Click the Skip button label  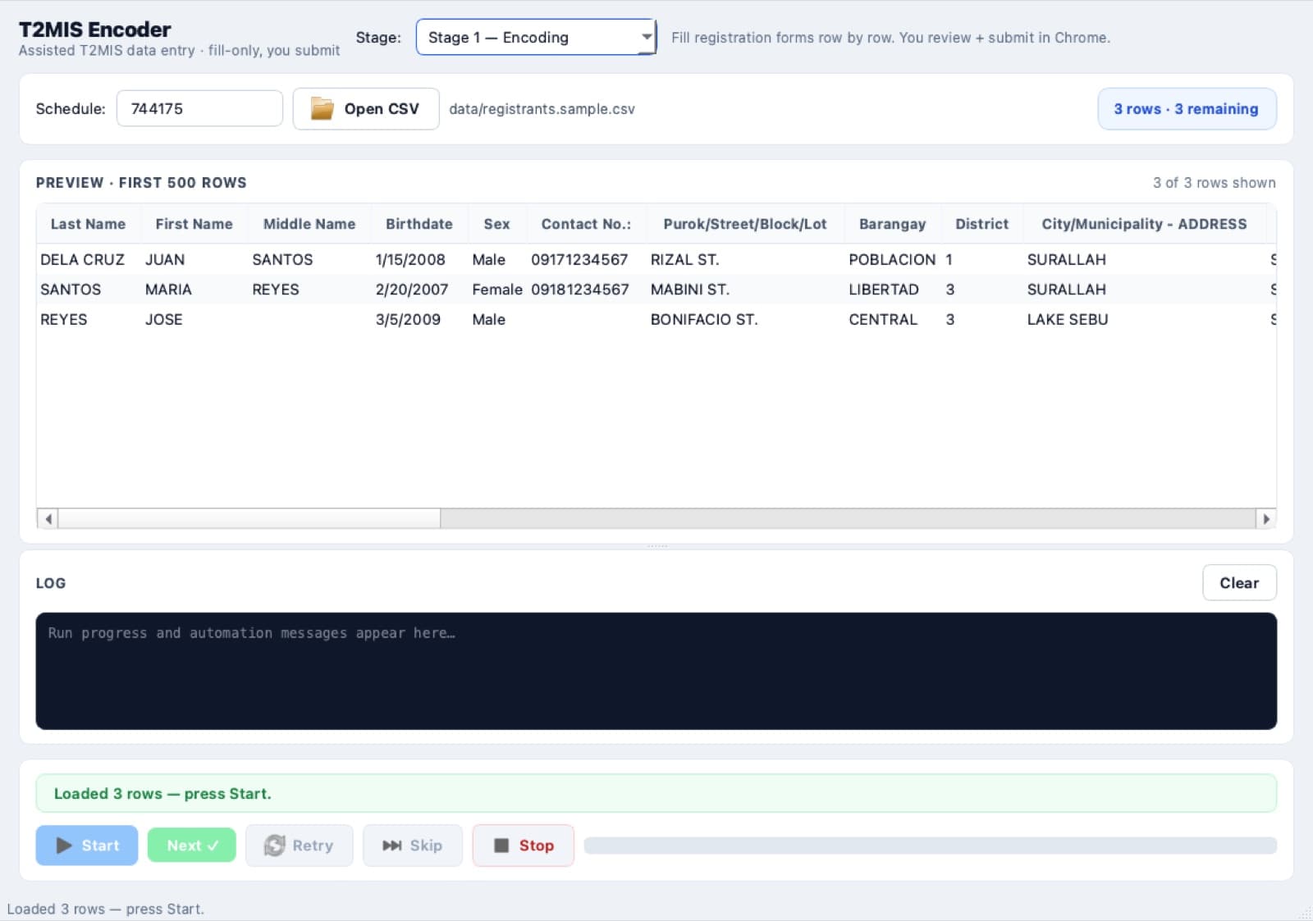pyautogui.click(x=426, y=845)
